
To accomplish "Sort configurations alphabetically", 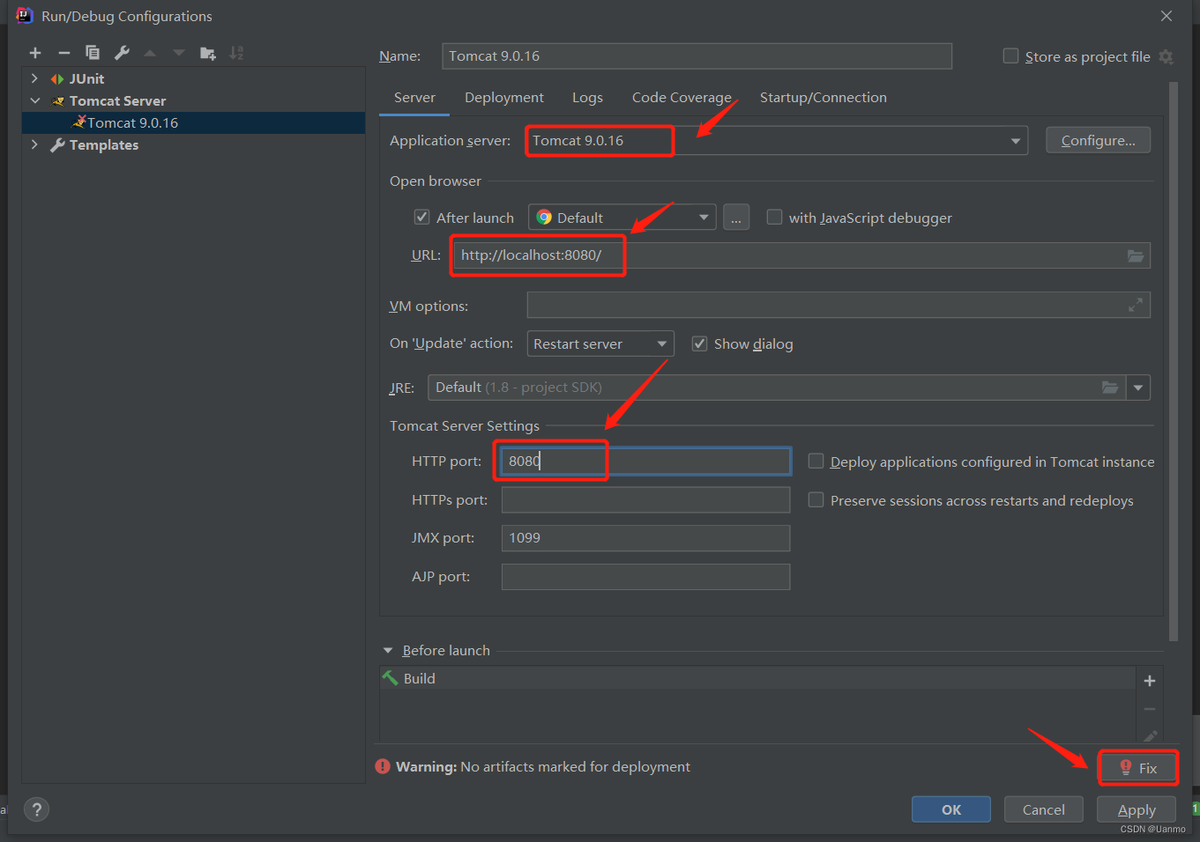I will 236,53.
